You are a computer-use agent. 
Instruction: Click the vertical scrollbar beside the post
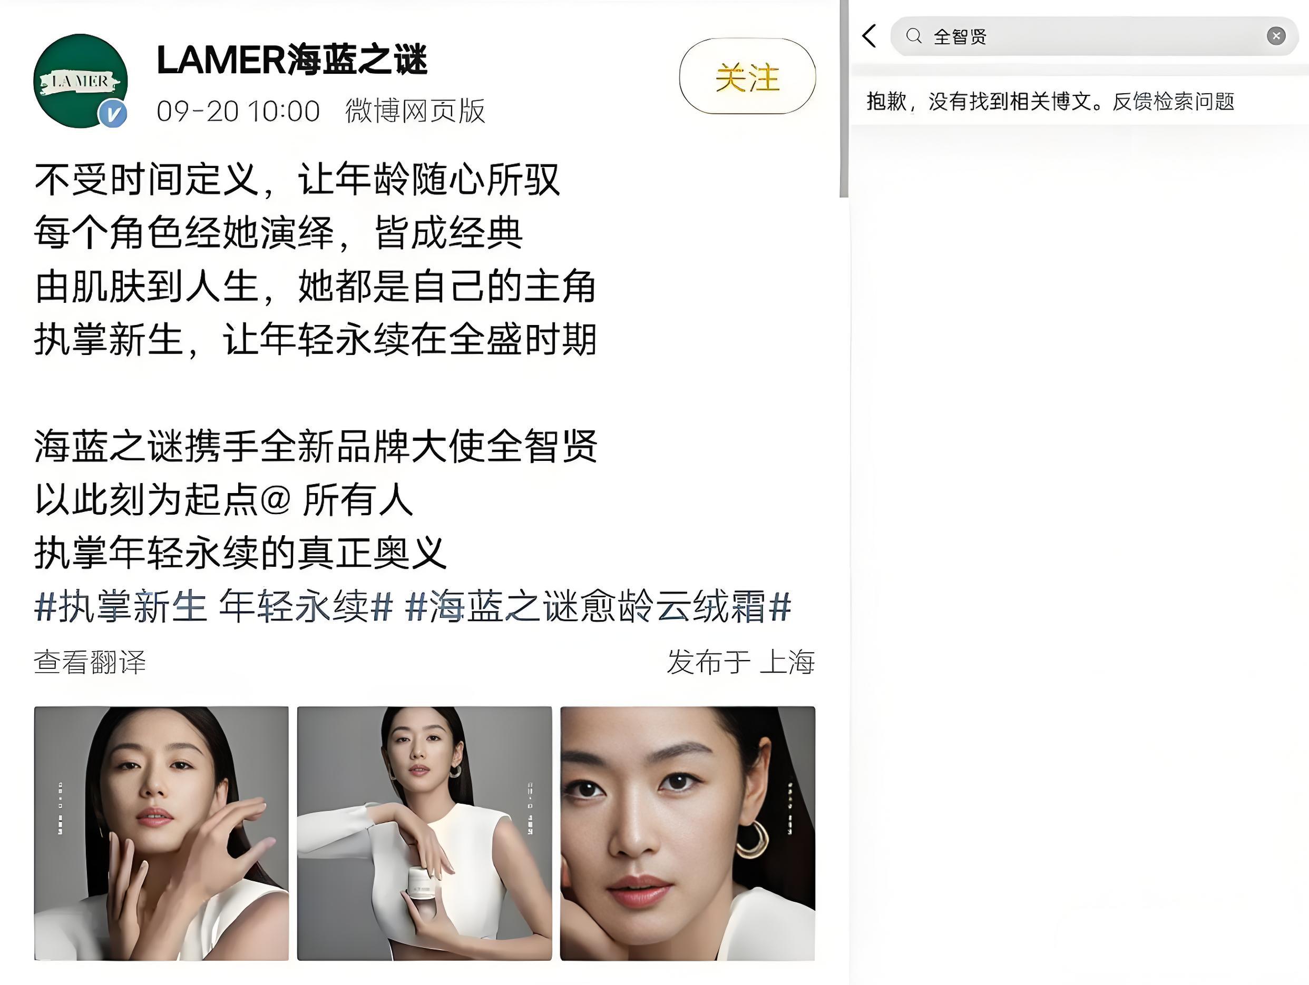pos(844,99)
